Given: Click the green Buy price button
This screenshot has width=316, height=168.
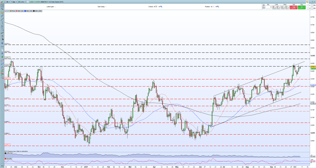Looking at the screenshot, I should point(302,7).
